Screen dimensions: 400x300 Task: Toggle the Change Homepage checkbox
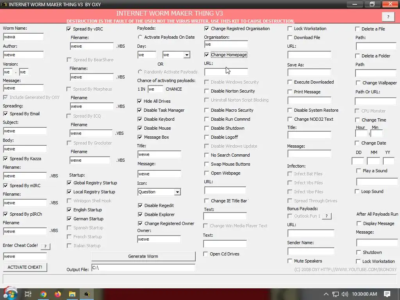pyautogui.click(x=207, y=55)
